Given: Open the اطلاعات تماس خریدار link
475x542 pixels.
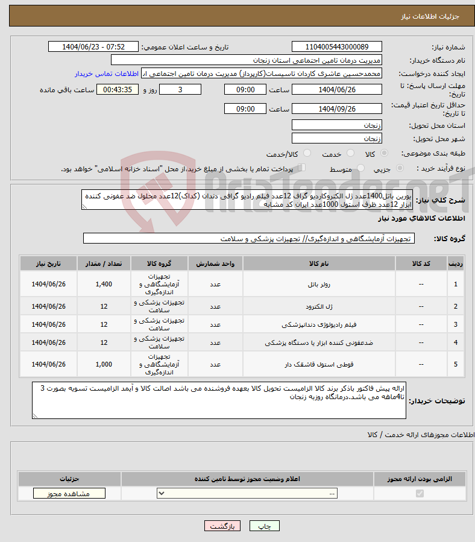Looking at the screenshot, I should (x=107, y=74).
